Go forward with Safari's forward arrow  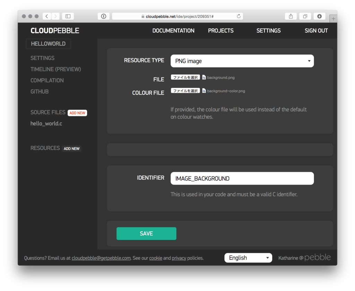pyautogui.click(x=55, y=16)
